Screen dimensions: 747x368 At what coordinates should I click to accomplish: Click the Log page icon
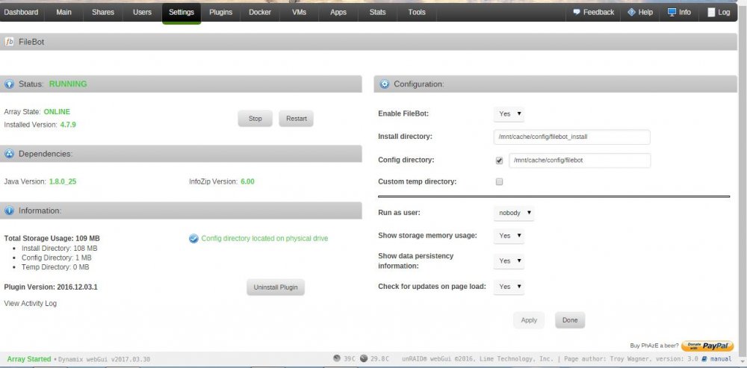pyautogui.click(x=711, y=13)
